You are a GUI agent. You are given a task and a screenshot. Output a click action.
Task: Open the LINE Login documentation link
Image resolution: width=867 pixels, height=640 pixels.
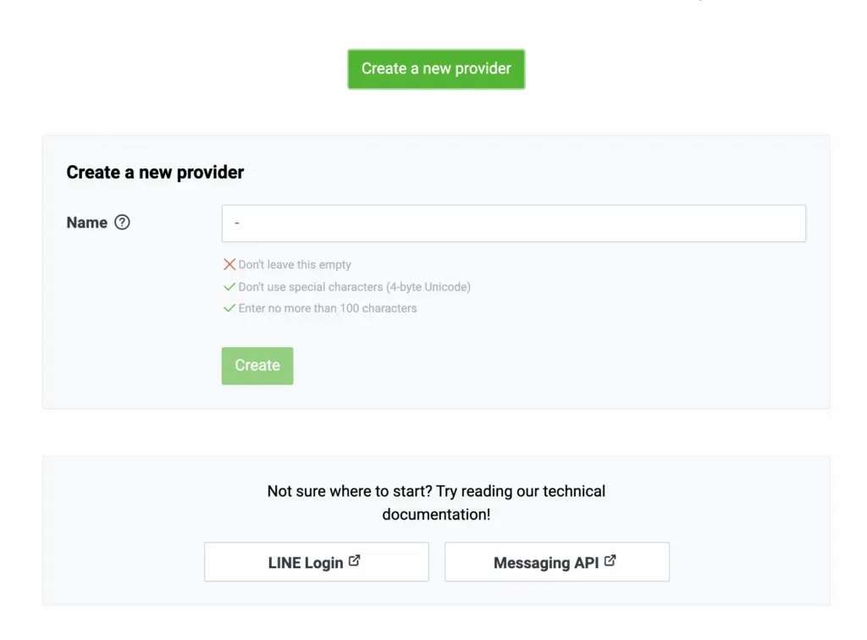coord(317,562)
